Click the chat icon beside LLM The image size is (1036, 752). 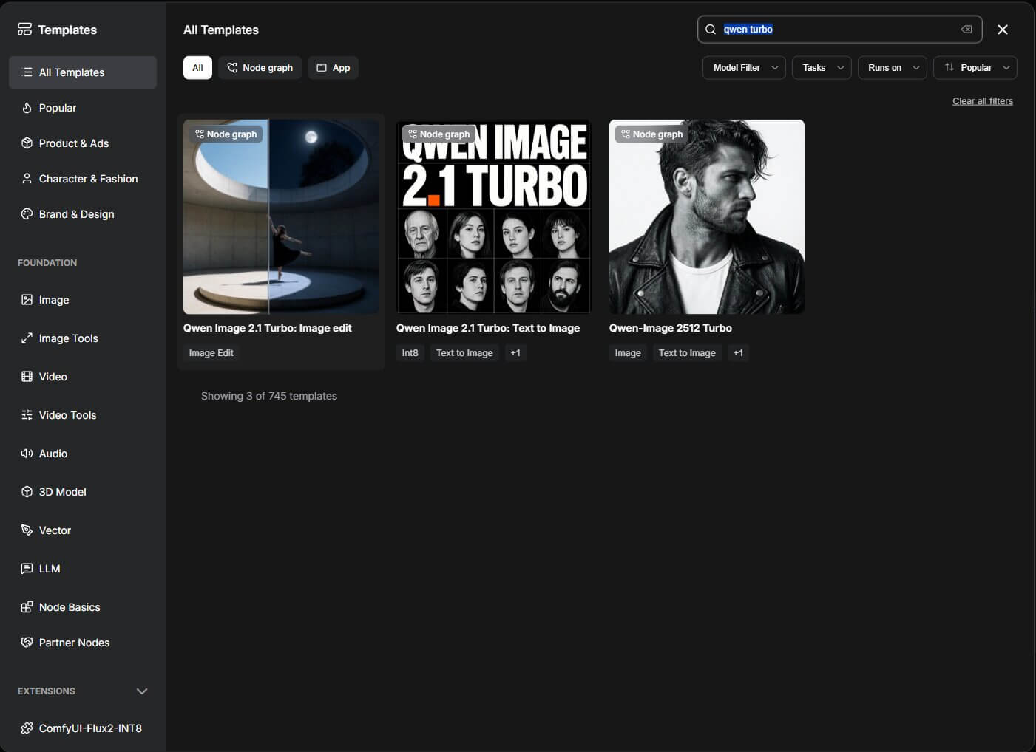point(27,569)
